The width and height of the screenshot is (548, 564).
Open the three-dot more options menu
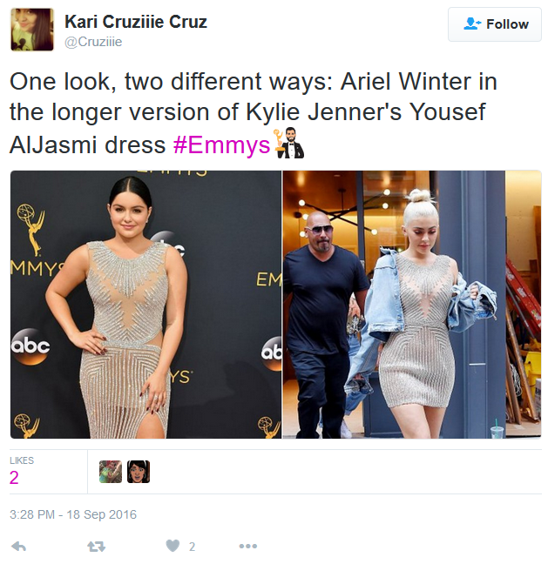tap(248, 547)
